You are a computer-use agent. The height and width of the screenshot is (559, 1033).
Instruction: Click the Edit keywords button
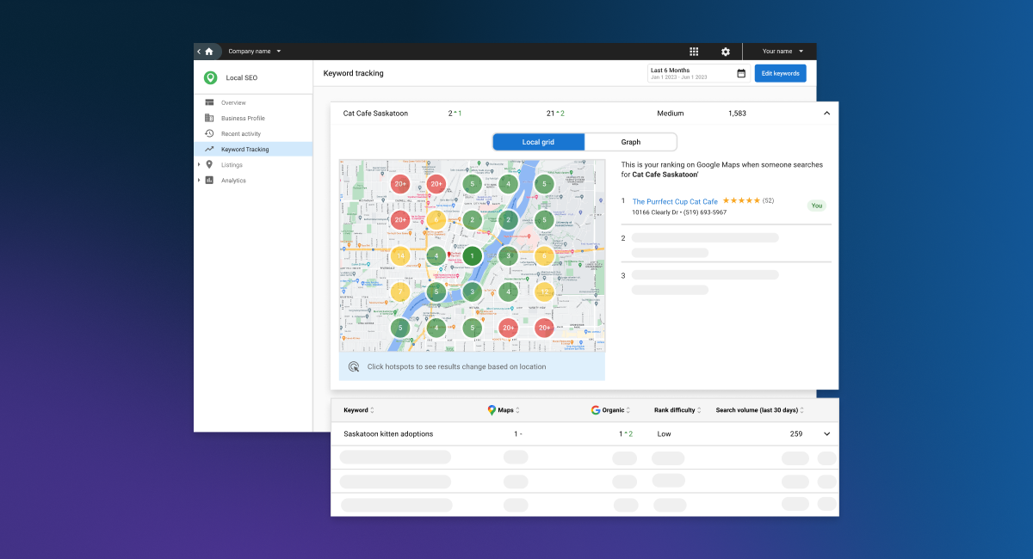[x=781, y=73]
